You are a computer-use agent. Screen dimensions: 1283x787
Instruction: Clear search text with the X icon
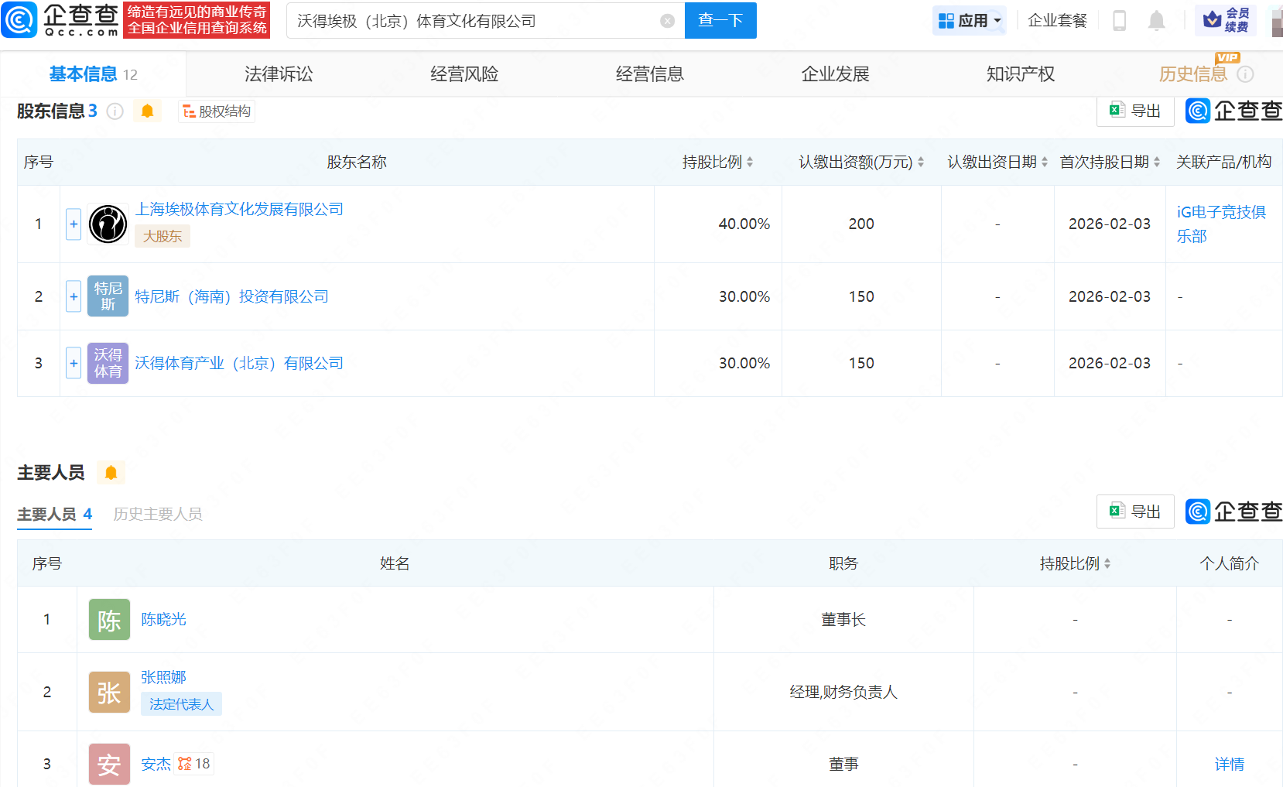(667, 21)
